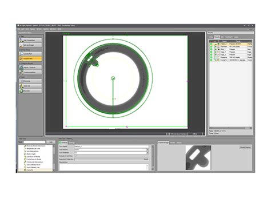Select the highlighted Circle Fit tool
The height and width of the screenshot is (218, 271).
pyautogui.click(x=35, y=170)
